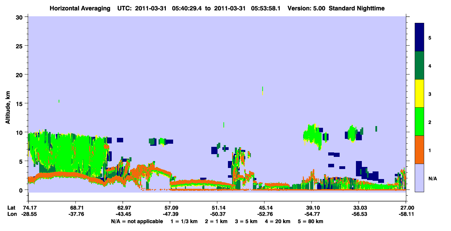Click the colorbar label '2'
The width and height of the screenshot is (451, 231).
pyautogui.click(x=430, y=122)
